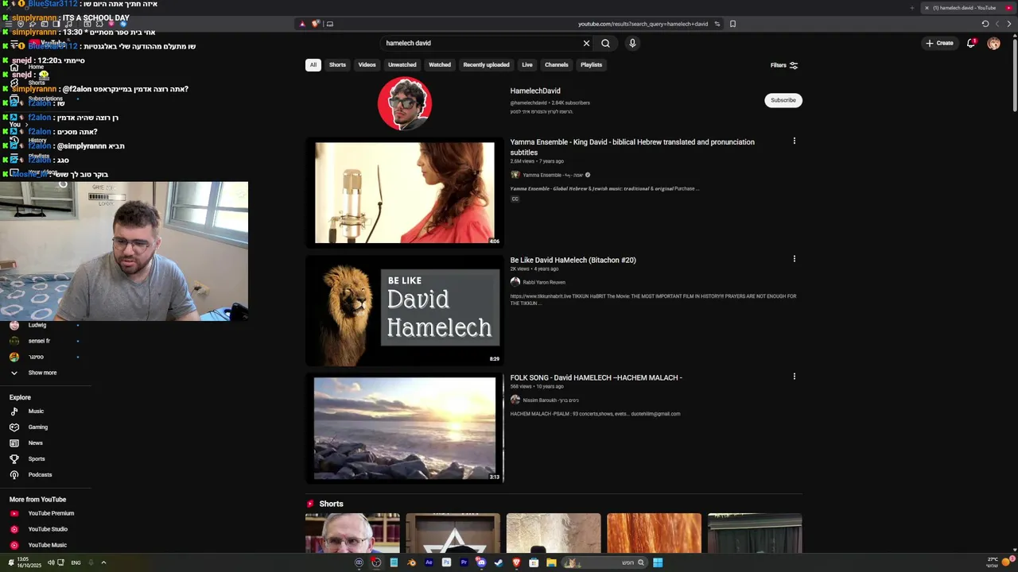The height and width of the screenshot is (572, 1018).
Task: Select the Playlists filter chip
Action: (592, 65)
